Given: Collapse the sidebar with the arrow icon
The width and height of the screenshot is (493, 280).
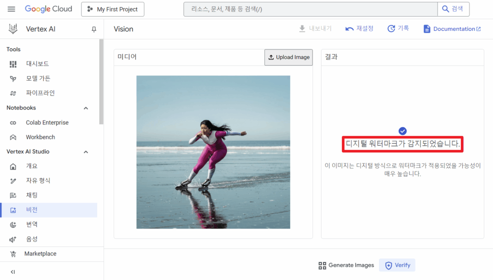Looking at the screenshot, I should (x=13, y=272).
